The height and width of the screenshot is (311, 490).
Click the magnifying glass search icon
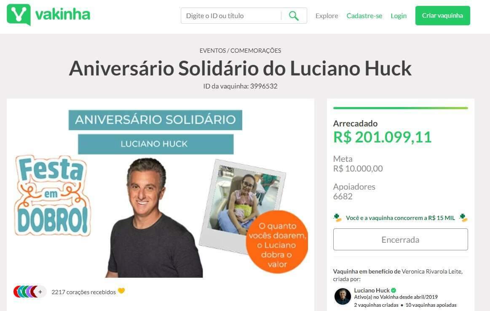[x=294, y=16]
